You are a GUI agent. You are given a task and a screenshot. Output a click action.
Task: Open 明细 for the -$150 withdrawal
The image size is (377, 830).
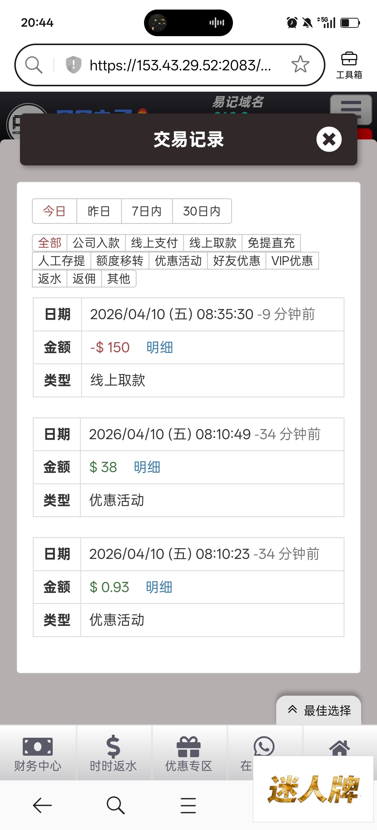(x=160, y=347)
